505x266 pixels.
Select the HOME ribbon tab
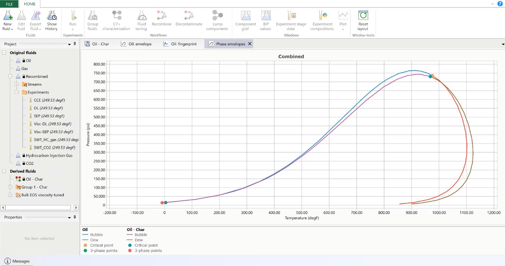30,4
